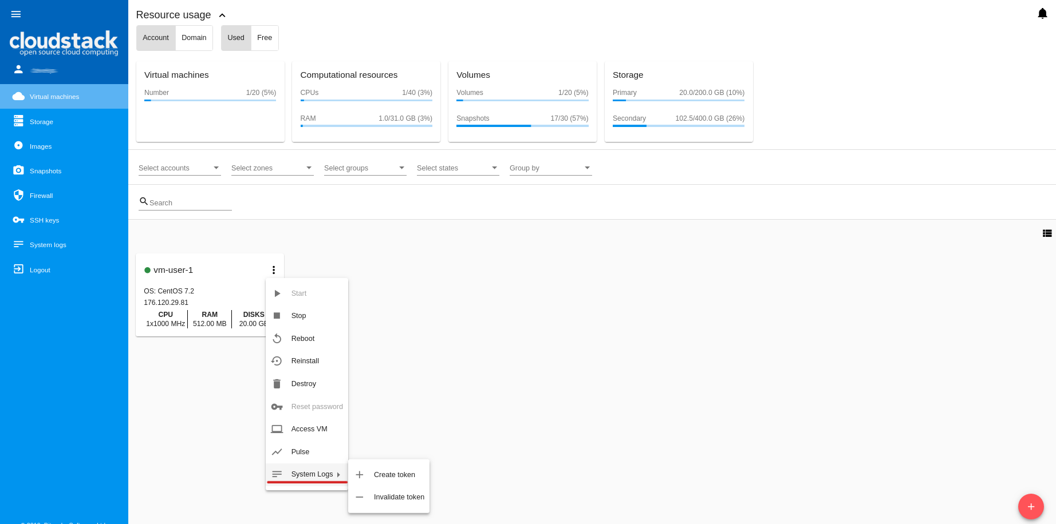Open Images in the sidebar
The image size is (1056, 524).
(x=64, y=146)
